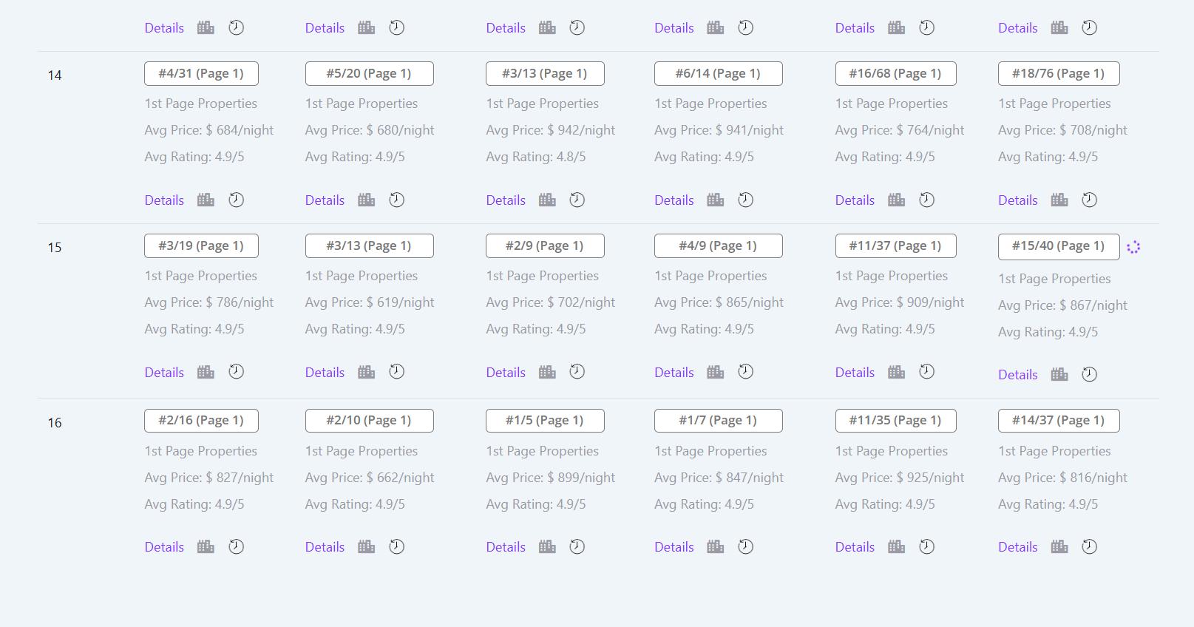Open Details link for the #4/31 card

click(164, 200)
